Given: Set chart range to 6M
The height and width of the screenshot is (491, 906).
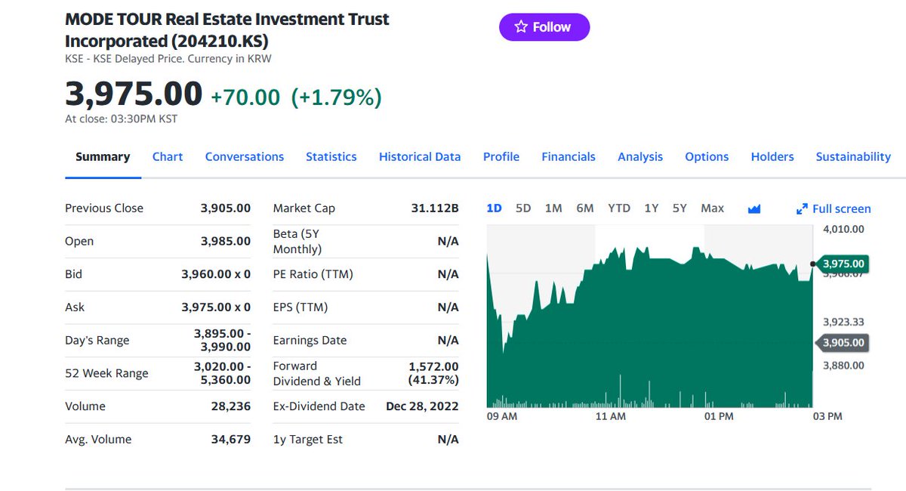Looking at the screenshot, I should coord(585,208).
